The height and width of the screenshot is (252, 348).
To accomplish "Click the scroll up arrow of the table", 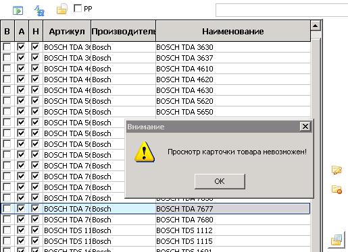I will [316, 26].
